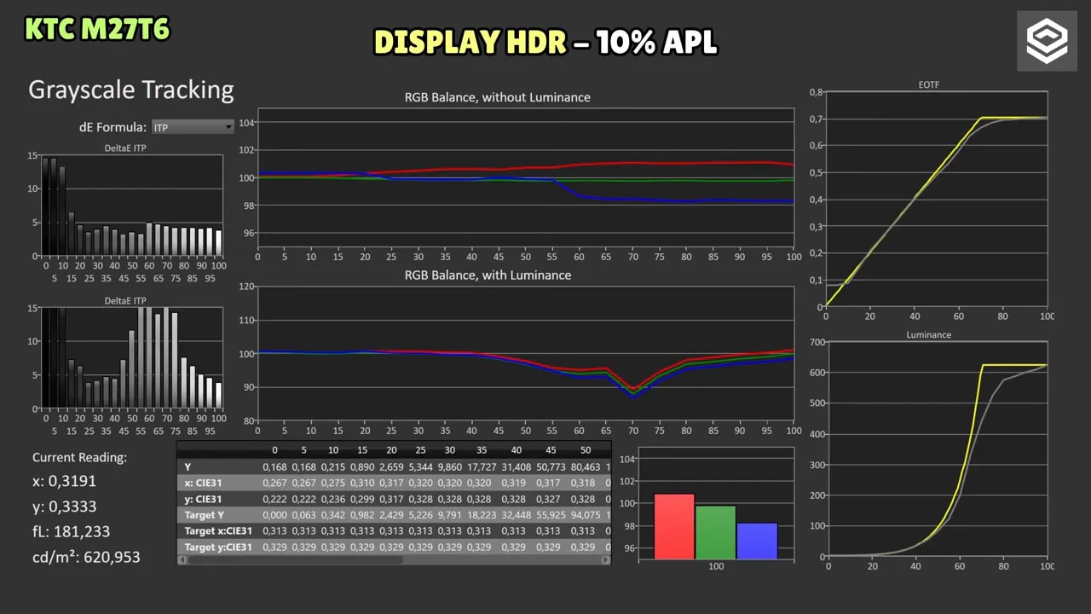
Task: Click the green bar in the RGB bar chart
Action: pyautogui.click(x=716, y=532)
